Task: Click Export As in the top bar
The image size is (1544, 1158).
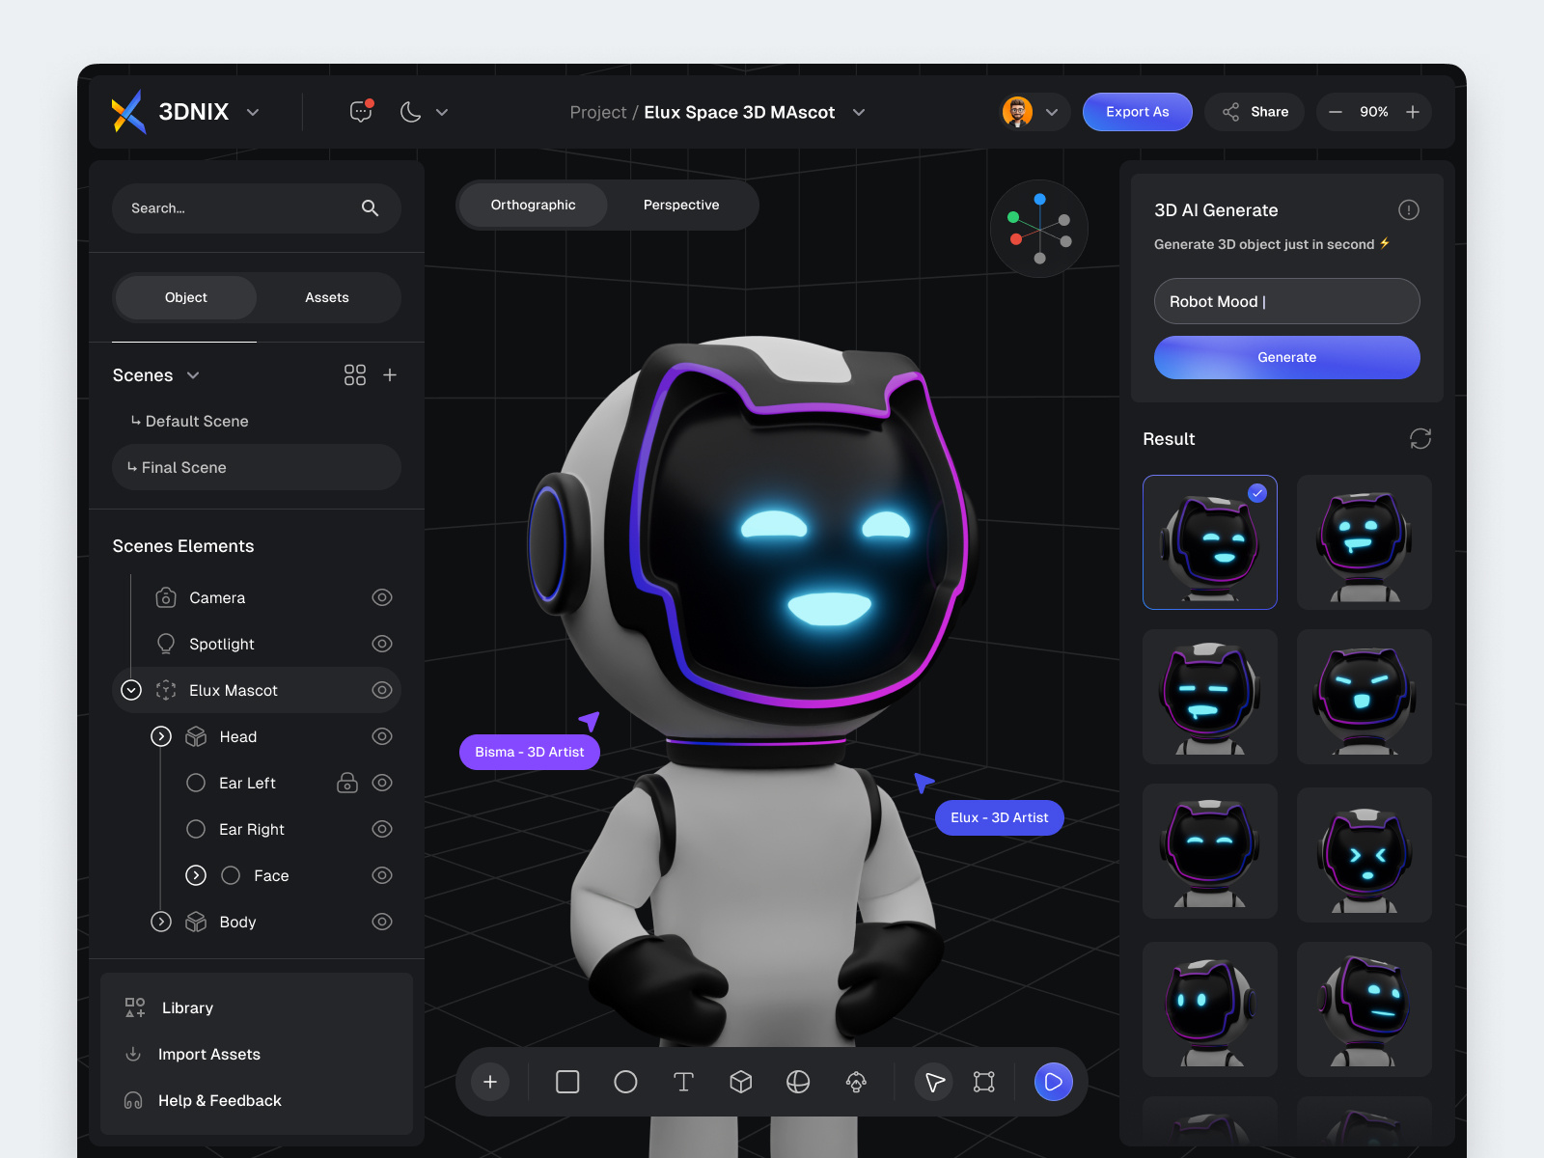Action: 1137,112
